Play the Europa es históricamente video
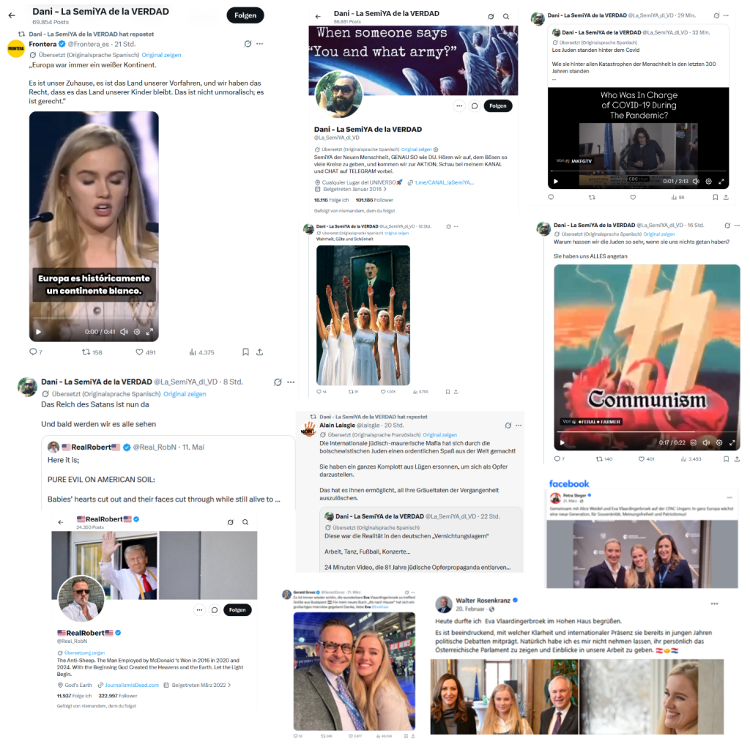Image resolution: width=750 pixels, height=750 pixels. [39, 332]
